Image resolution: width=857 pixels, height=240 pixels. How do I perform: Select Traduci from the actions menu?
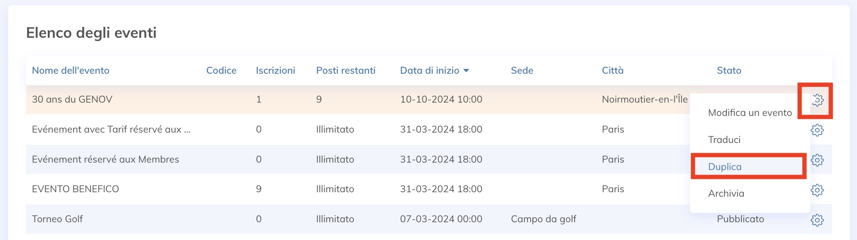coord(724,140)
